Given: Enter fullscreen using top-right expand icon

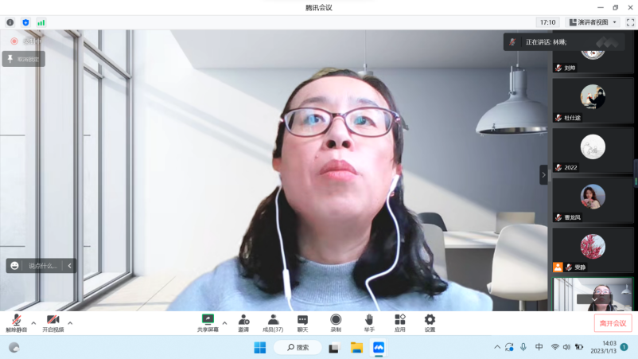Looking at the screenshot, I should pos(630,22).
